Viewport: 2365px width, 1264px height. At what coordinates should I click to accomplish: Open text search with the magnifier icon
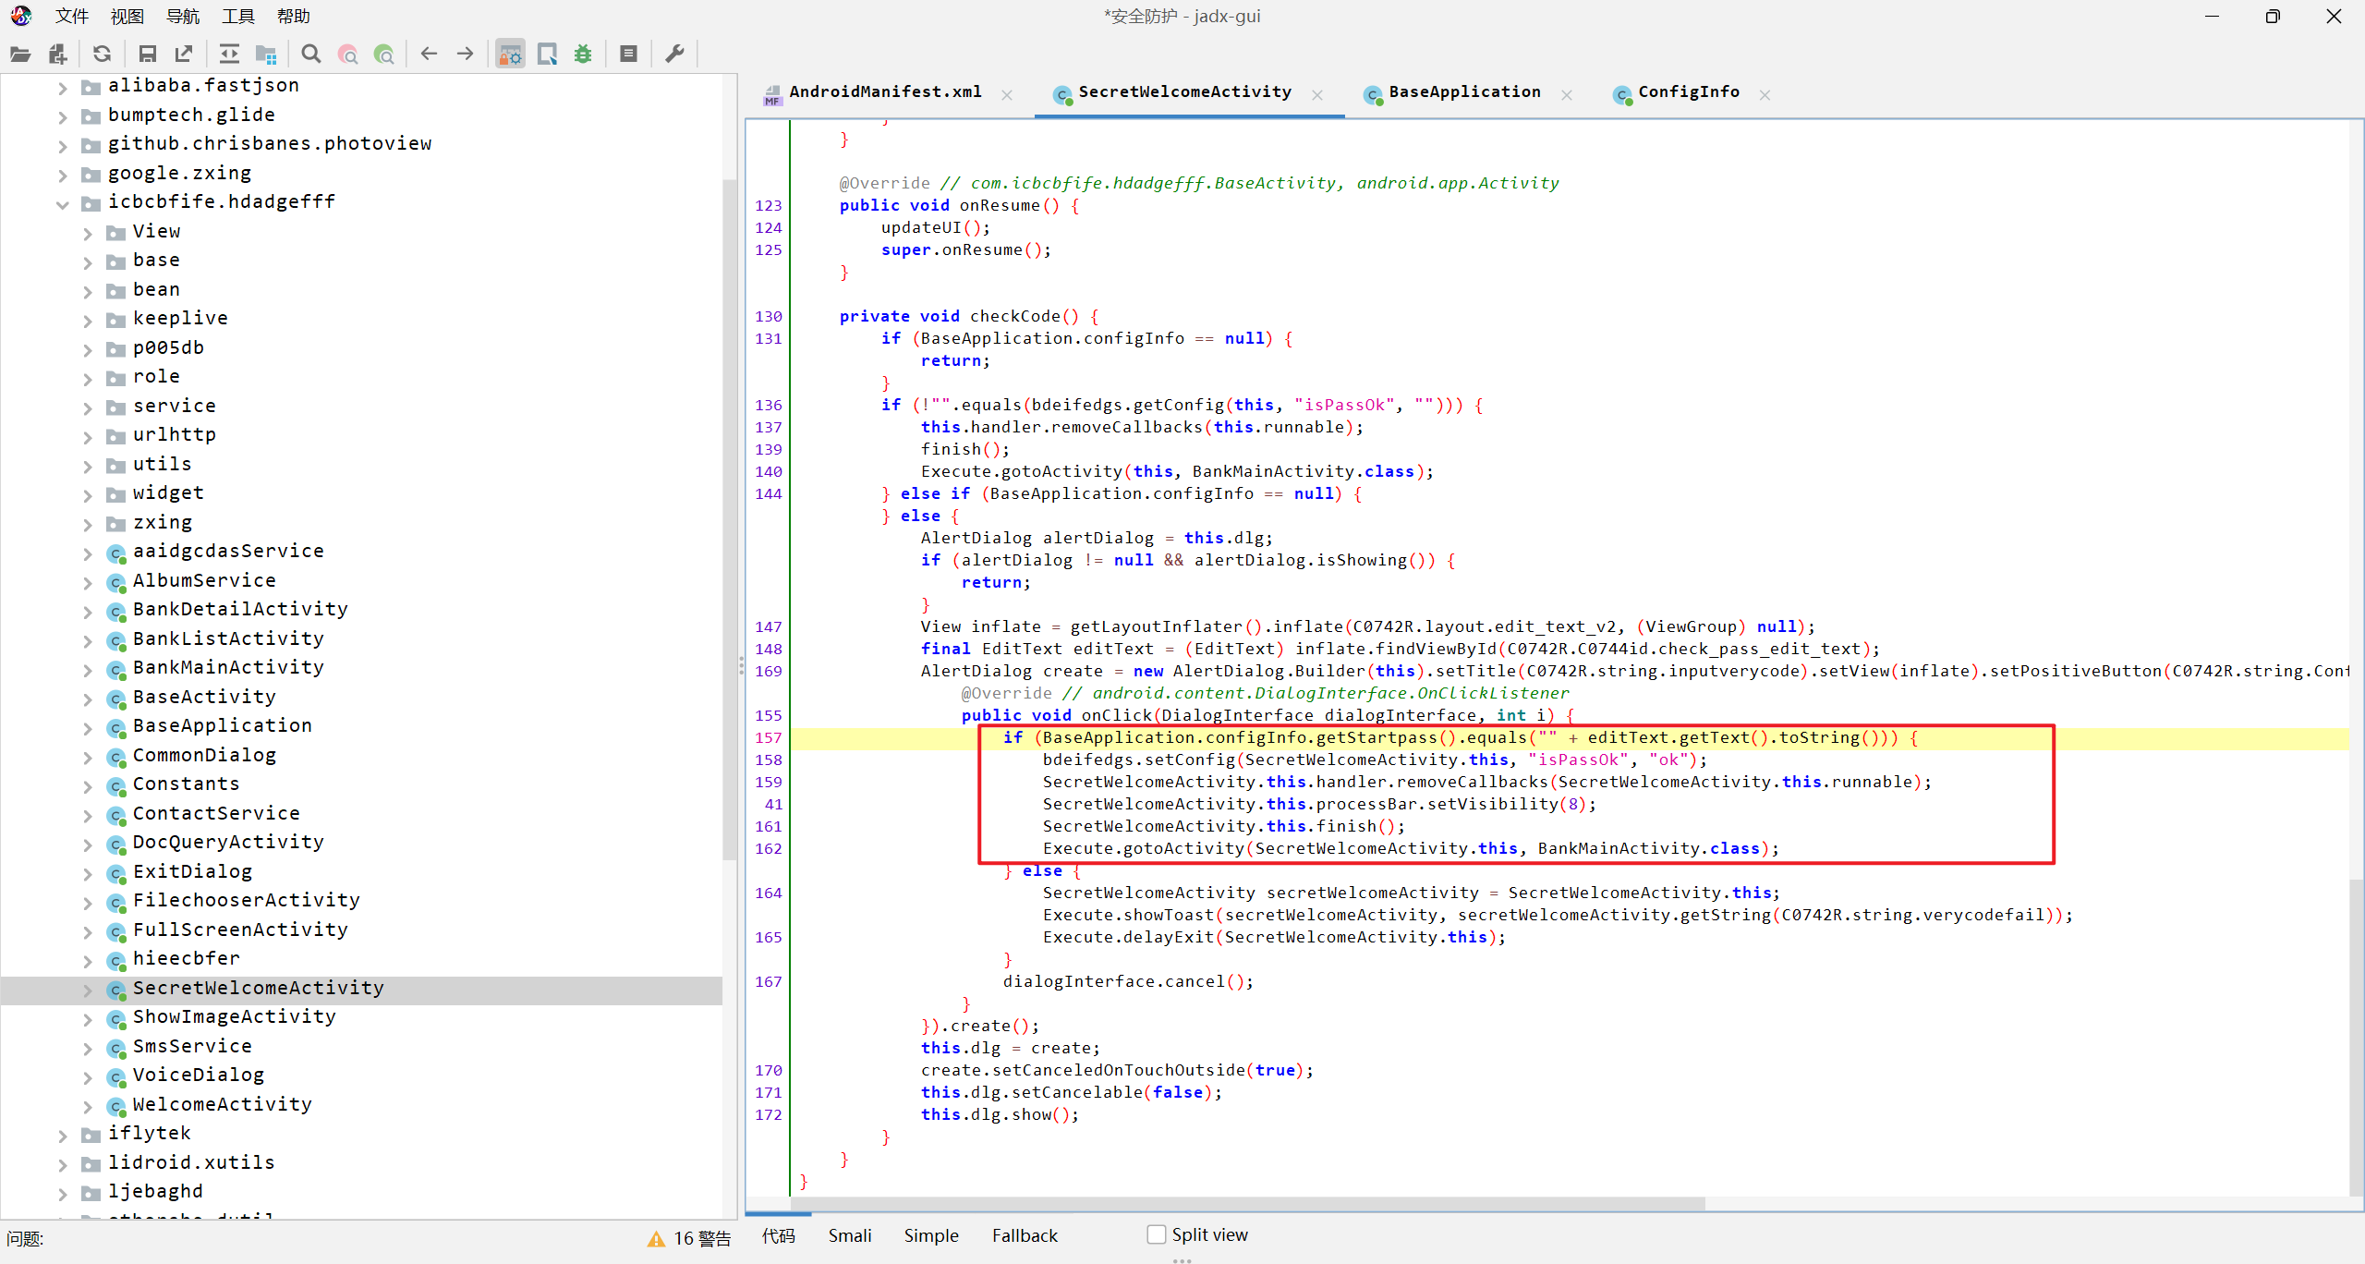coord(311,55)
